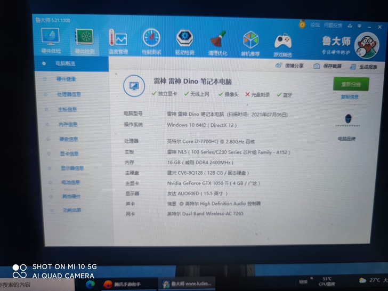Viewport: 388px width, 291px height.
Task: Click the 链接 item in taskbar
Action: (303, 281)
